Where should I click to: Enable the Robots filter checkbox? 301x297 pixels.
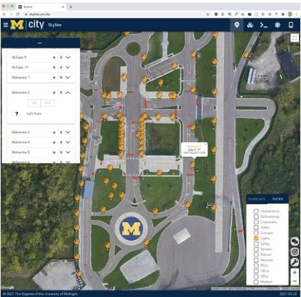(256, 255)
